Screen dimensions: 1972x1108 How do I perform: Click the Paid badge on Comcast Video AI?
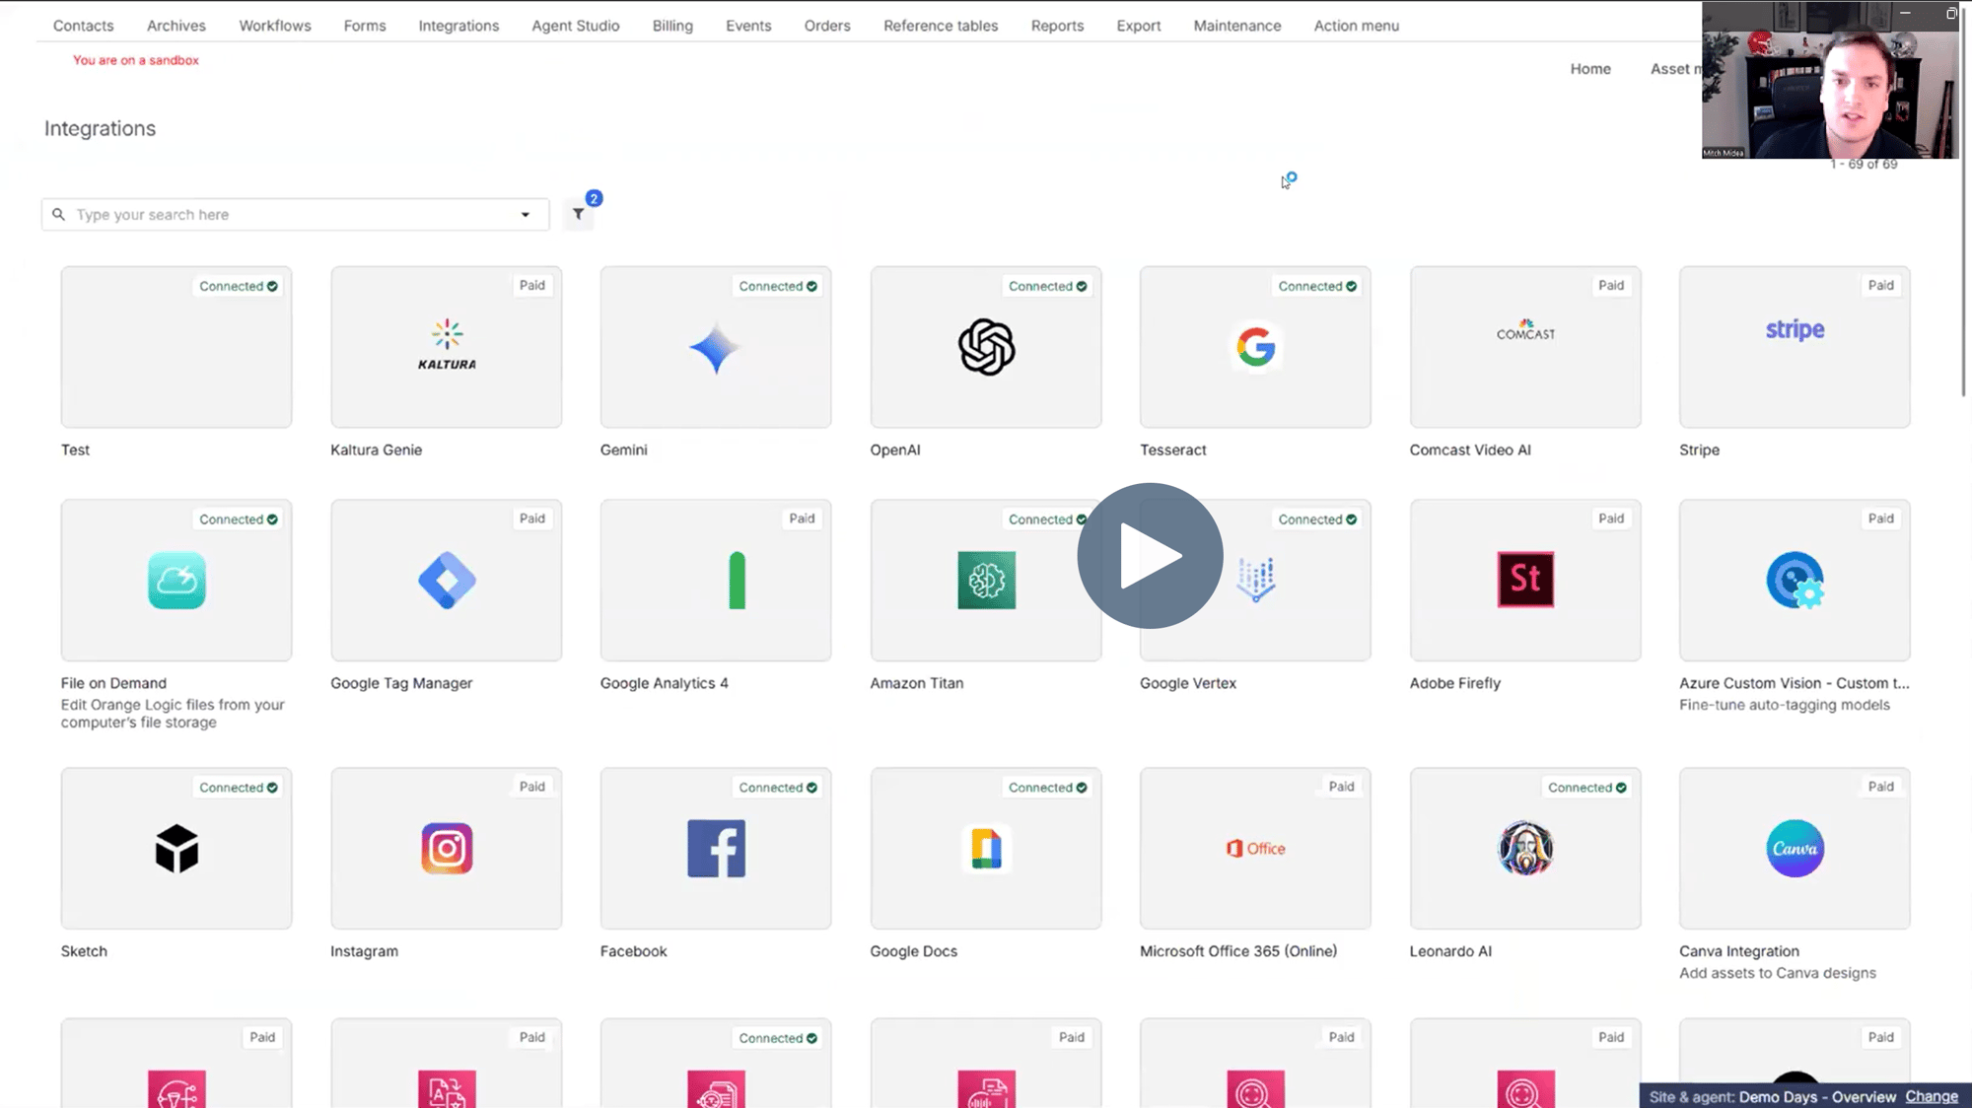tap(1611, 285)
